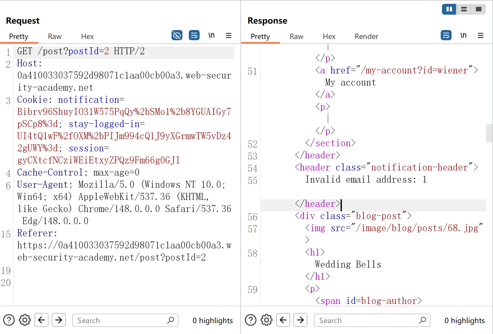This screenshot has width=493, height=334.
Task: Go to next match in Response search
Action: coord(300,320)
